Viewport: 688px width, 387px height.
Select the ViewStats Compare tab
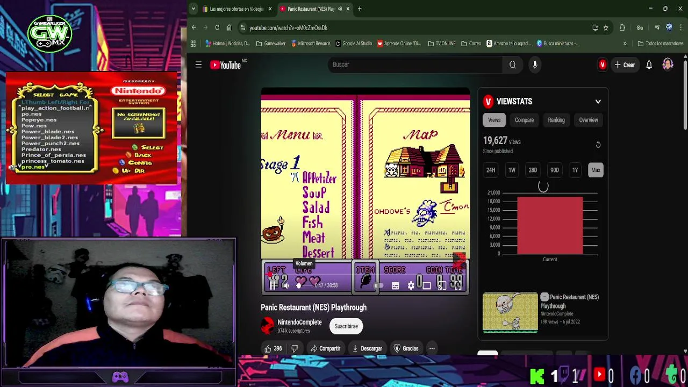(x=524, y=120)
